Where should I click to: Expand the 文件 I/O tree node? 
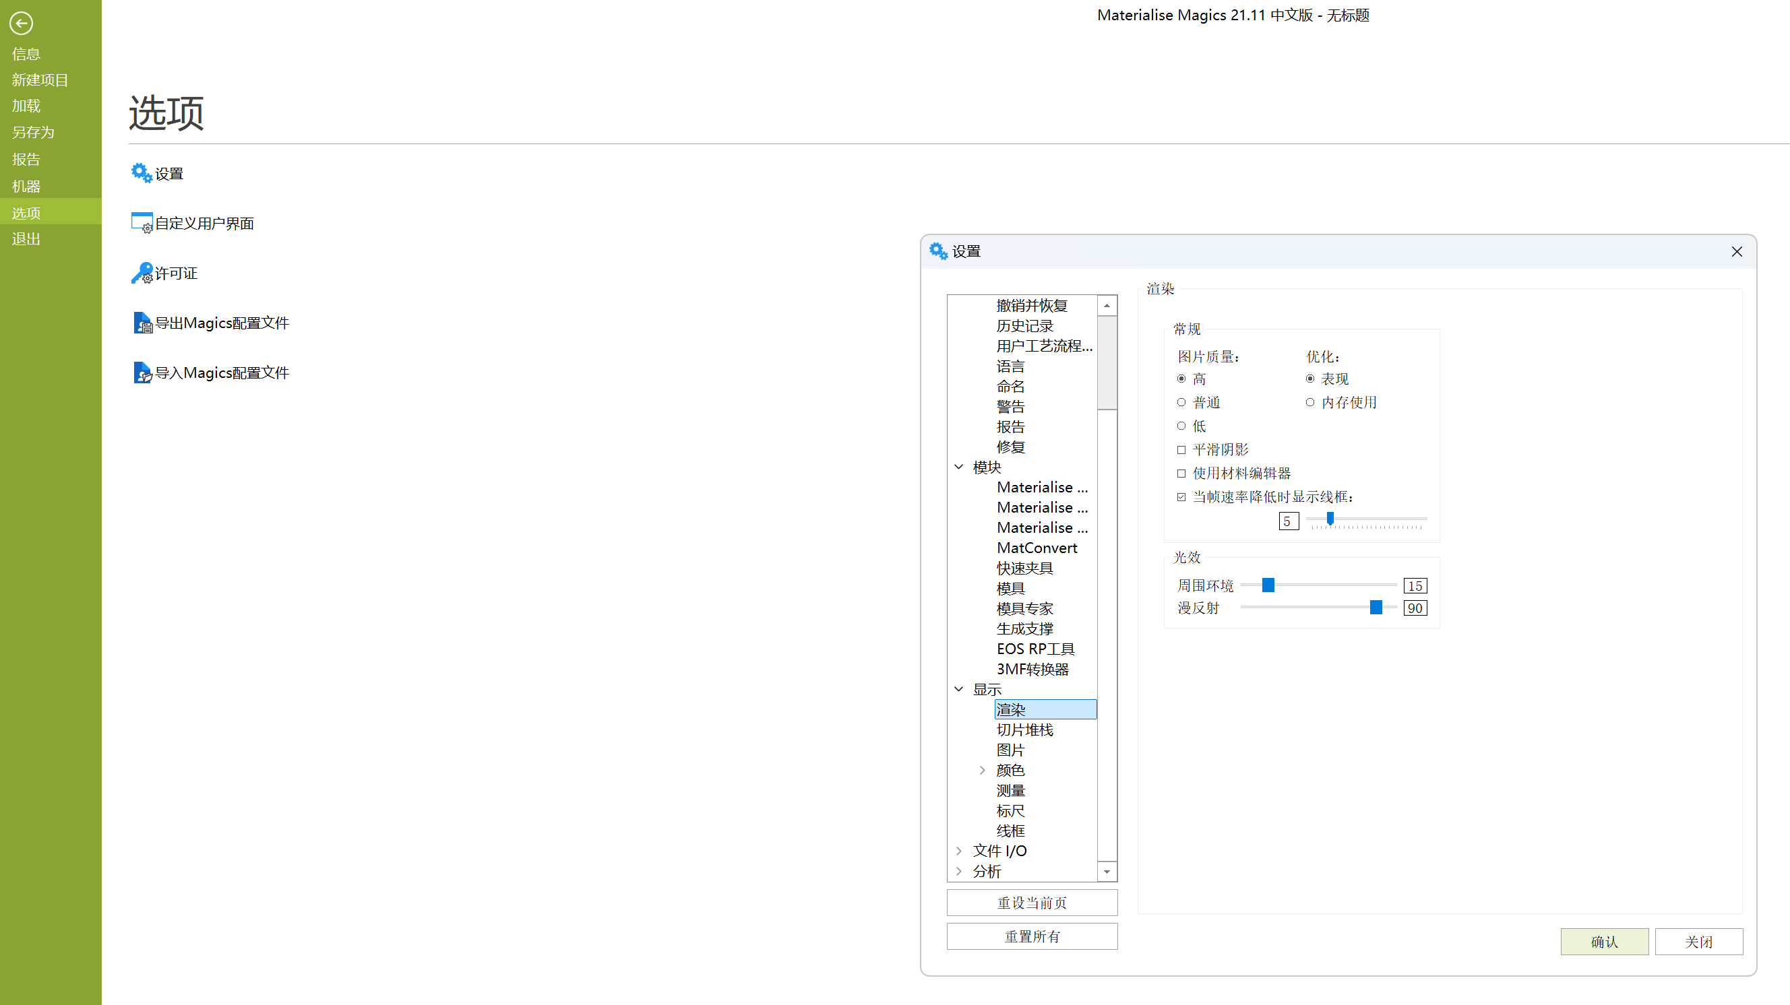coord(959,851)
